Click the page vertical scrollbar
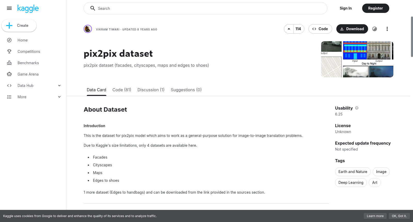The width and height of the screenshot is (413, 222). click(412, 37)
